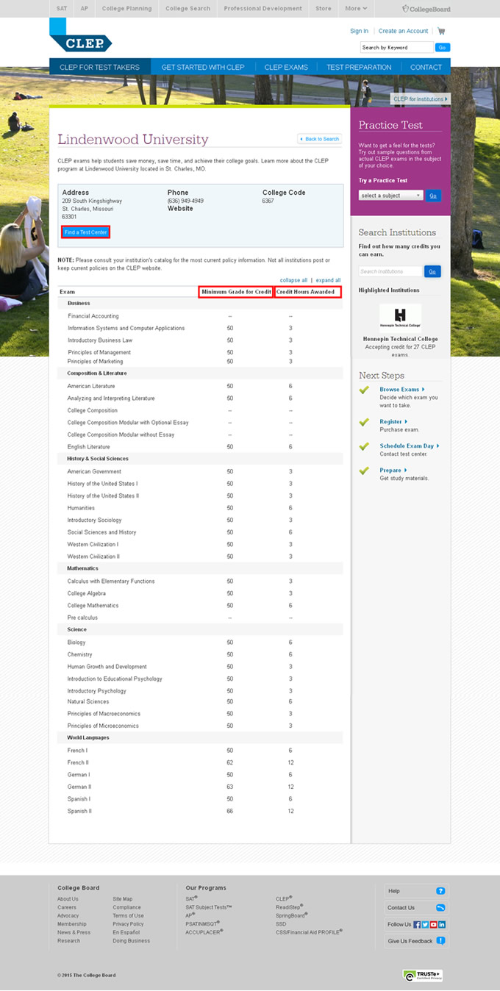
Task: Open CLEP EXAMS tab
Action: (x=286, y=67)
